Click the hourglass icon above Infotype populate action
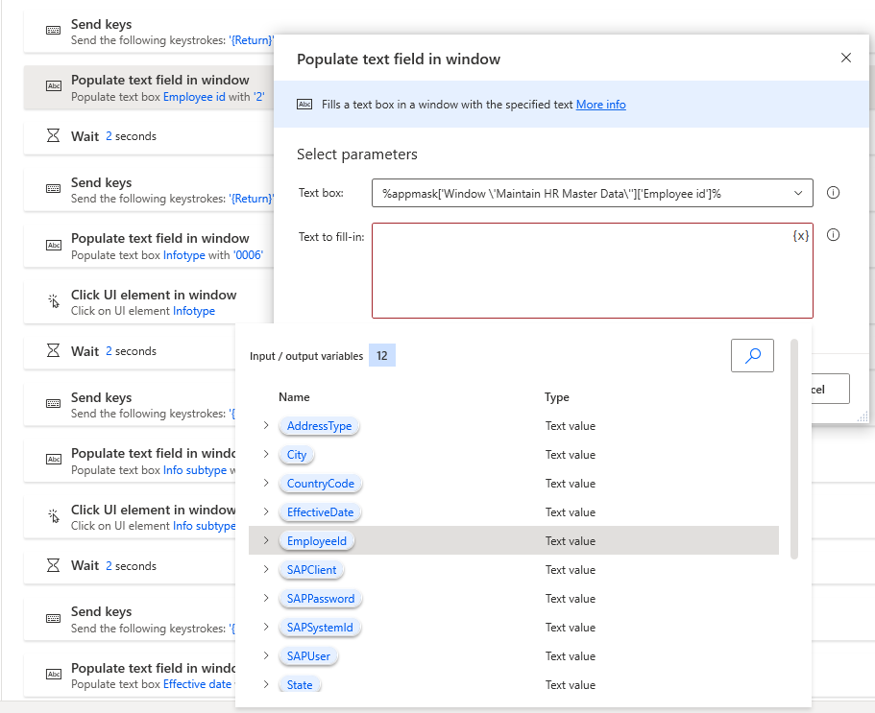 53,135
